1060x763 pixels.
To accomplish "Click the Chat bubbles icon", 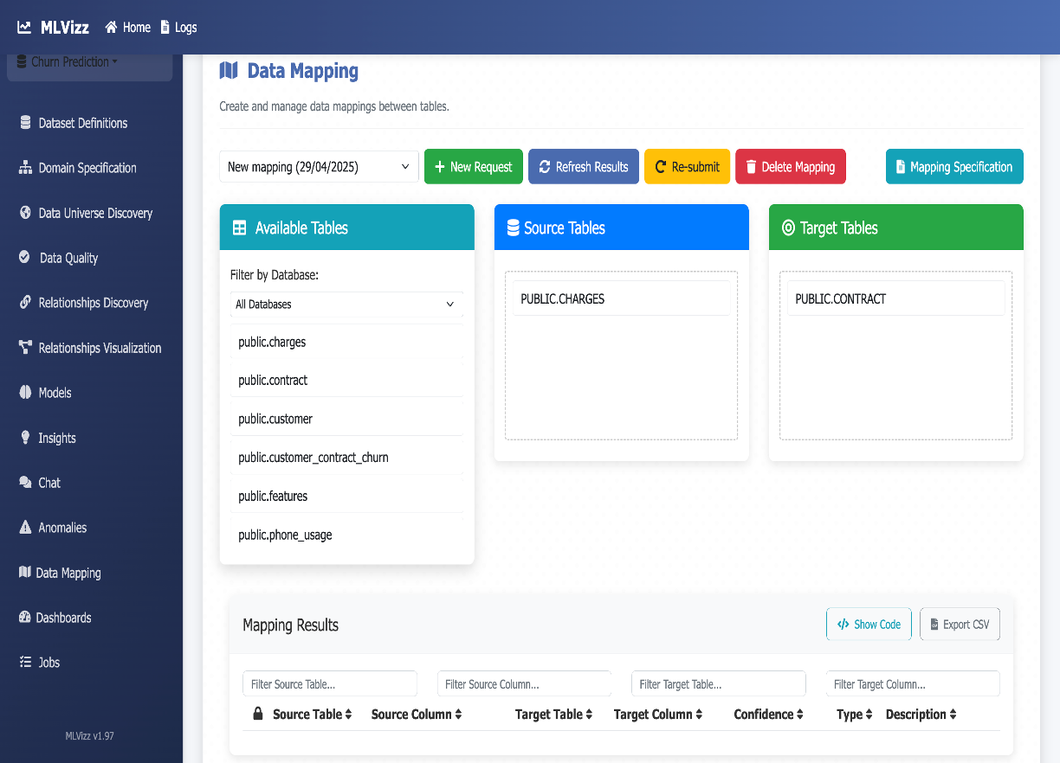I will click(25, 483).
